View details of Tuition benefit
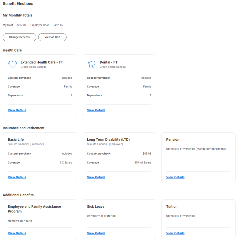250x243 pixels. [x=175, y=233]
